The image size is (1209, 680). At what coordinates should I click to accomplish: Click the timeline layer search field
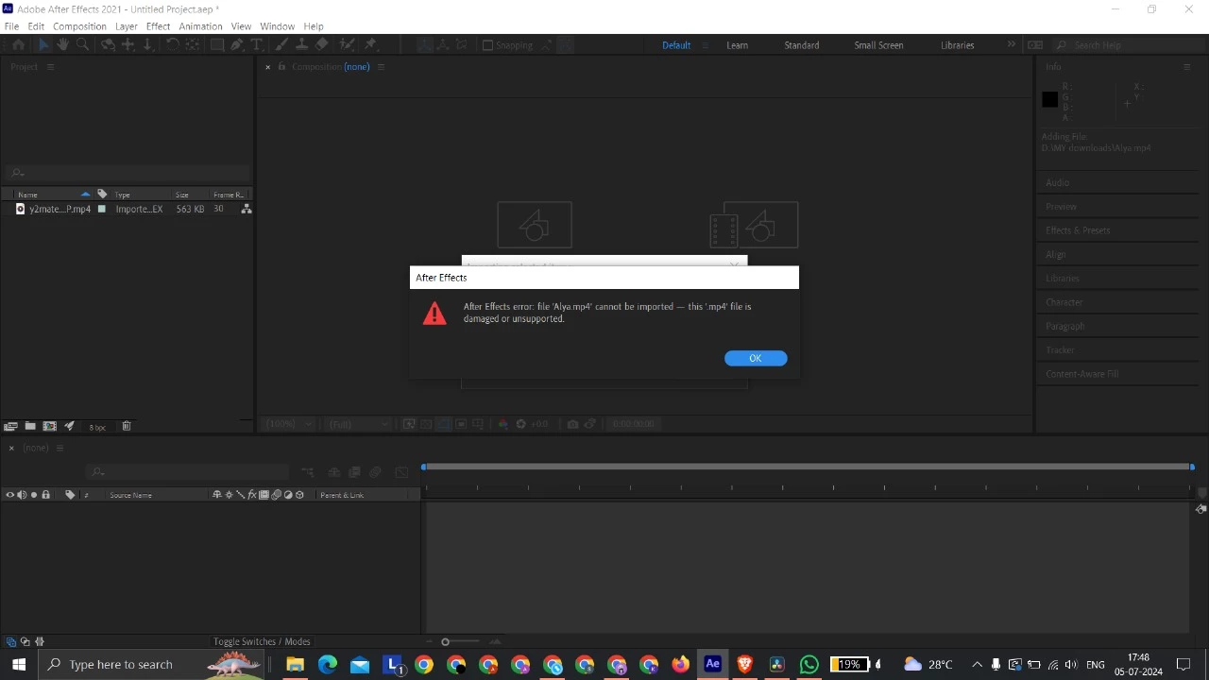(x=187, y=471)
